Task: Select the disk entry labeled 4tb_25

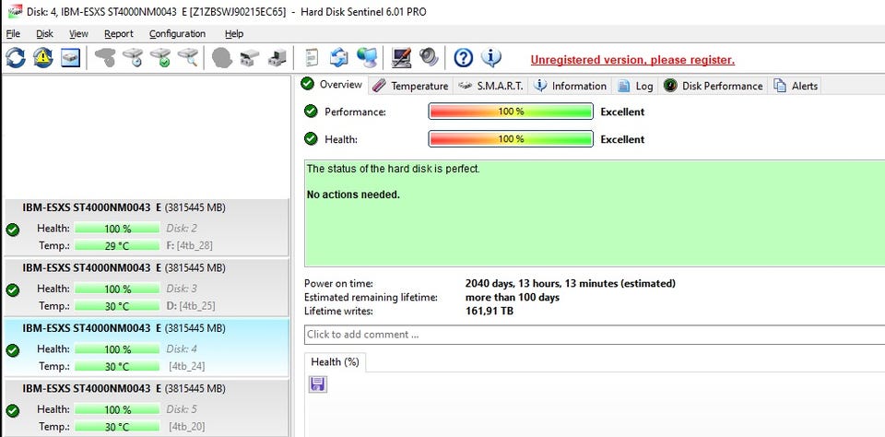Action: (x=146, y=288)
